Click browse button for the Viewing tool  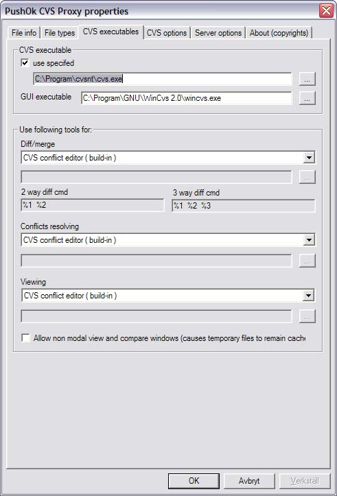[307, 316]
